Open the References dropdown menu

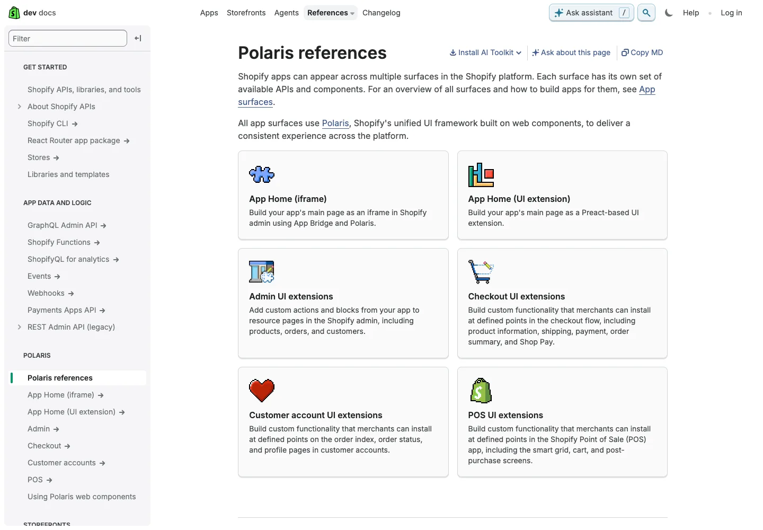[x=331, y=13]
